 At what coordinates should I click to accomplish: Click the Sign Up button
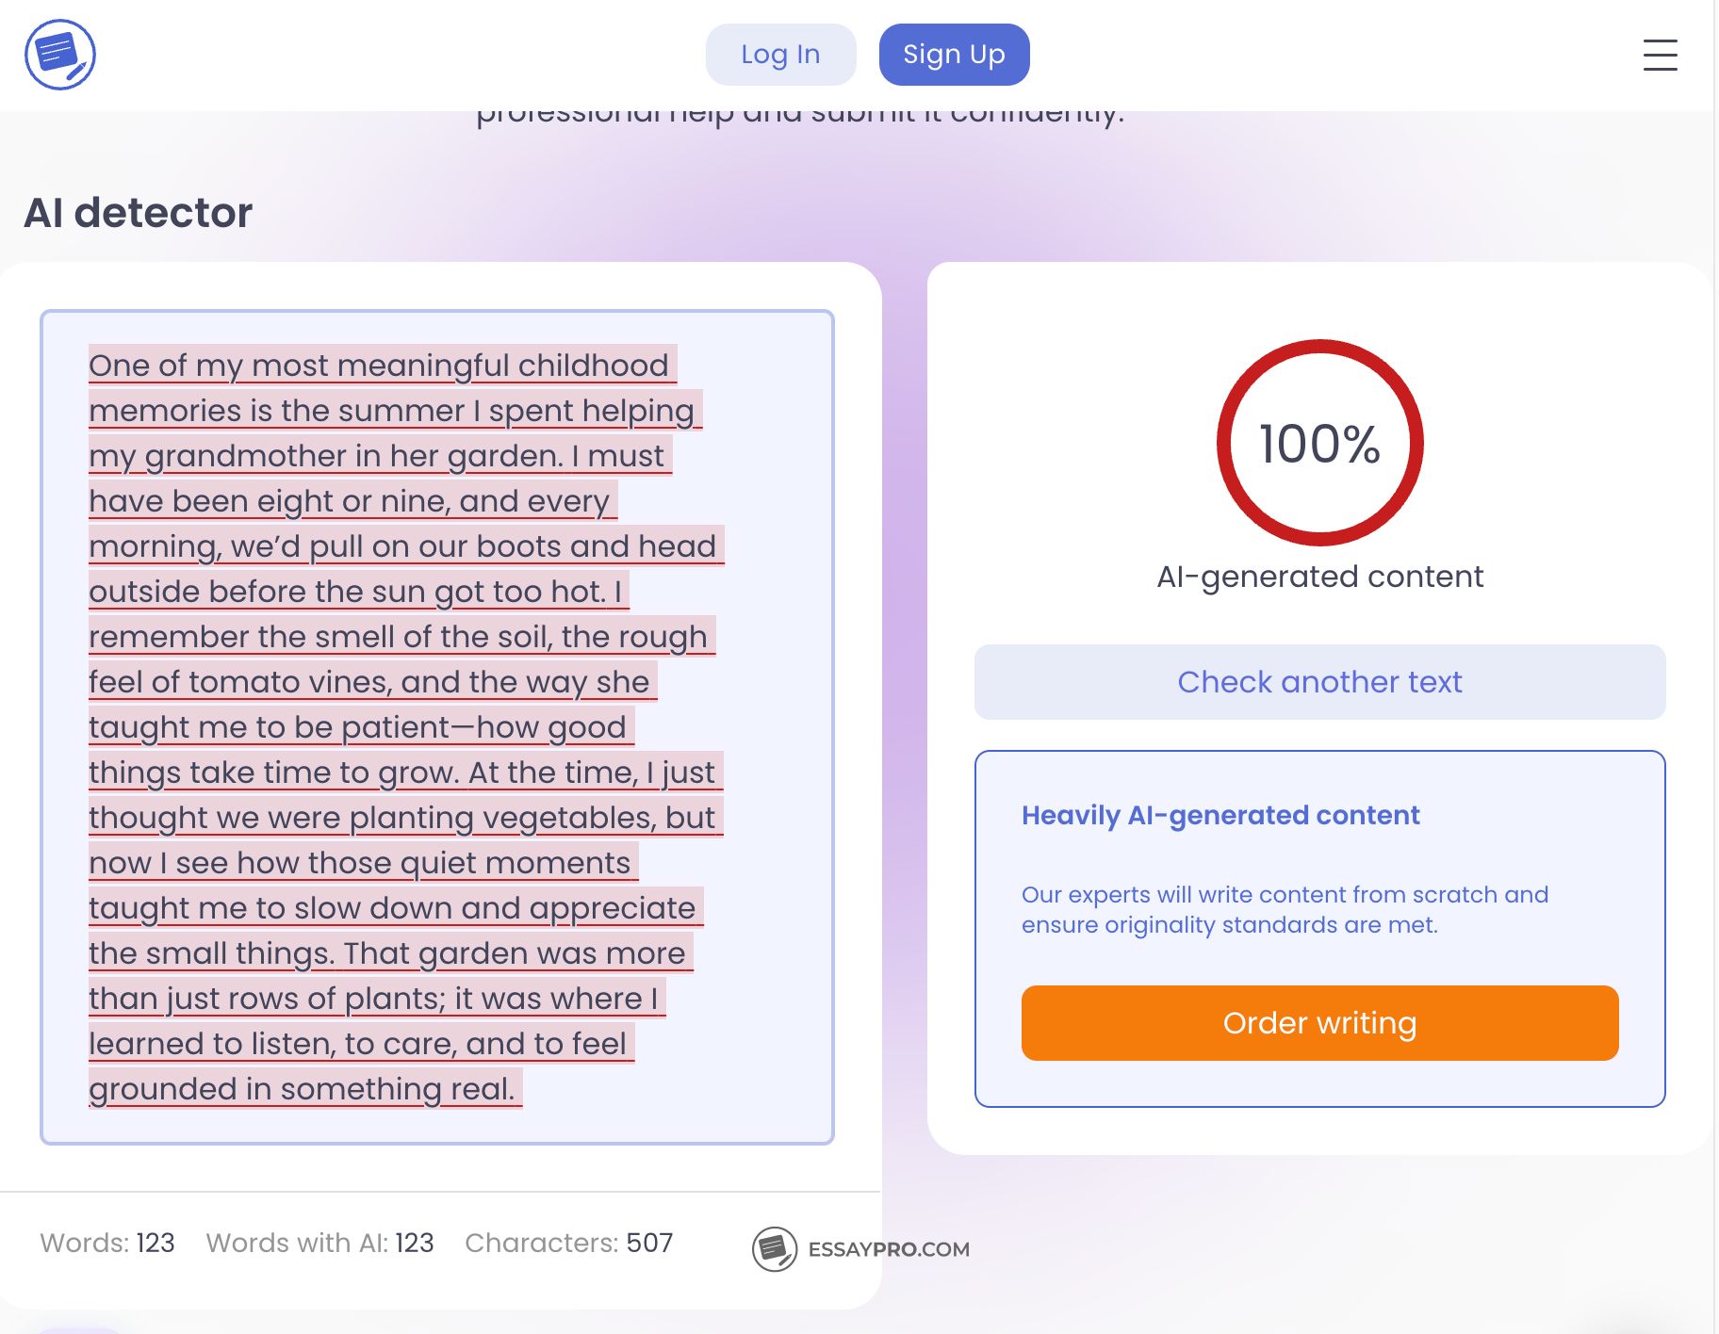click(954, 54)
